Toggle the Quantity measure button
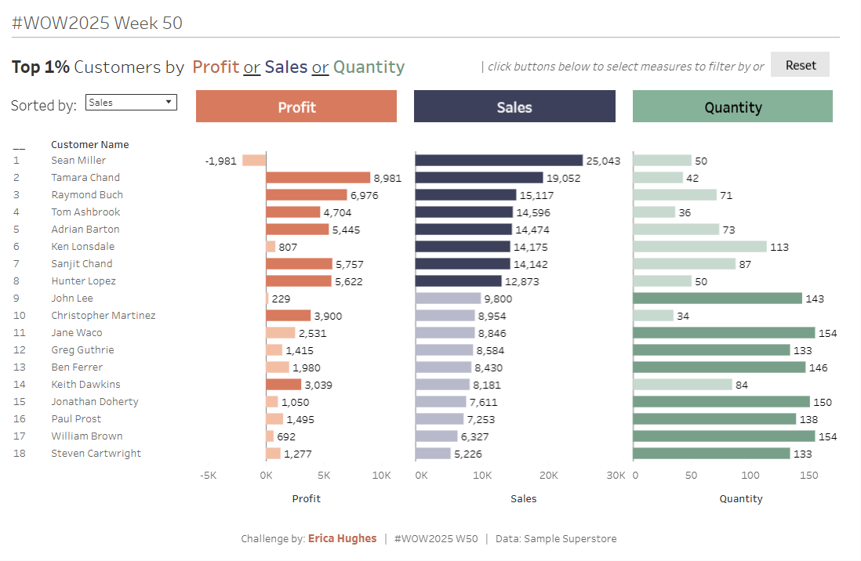The width and height of the screenshot is (861, 561). coord(732,107)
